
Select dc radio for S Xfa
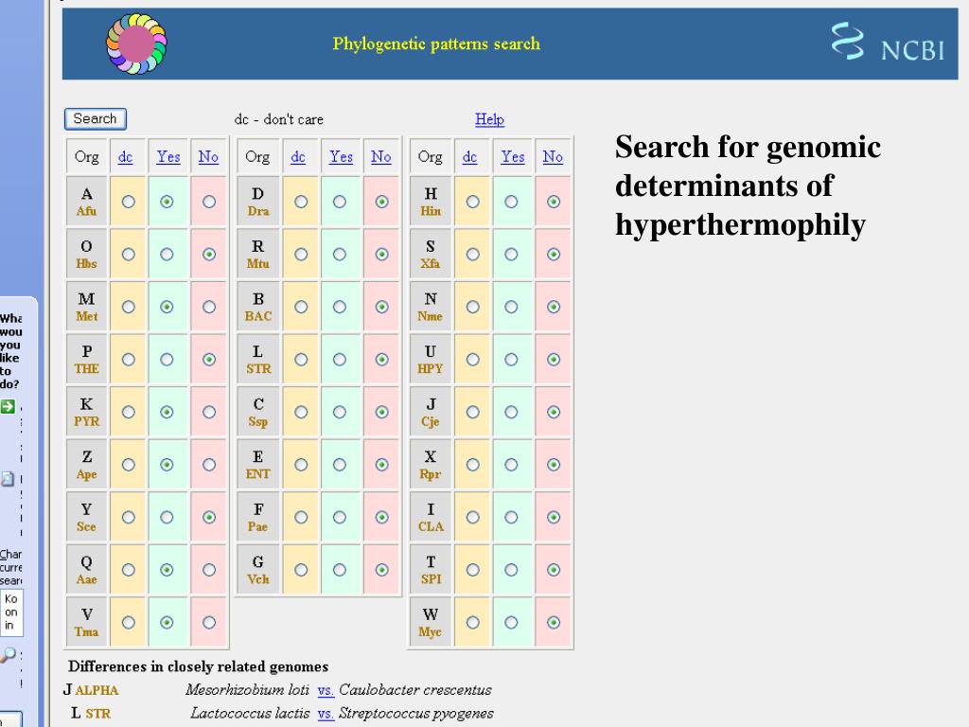pyautogui.click(x=473, y=254)
